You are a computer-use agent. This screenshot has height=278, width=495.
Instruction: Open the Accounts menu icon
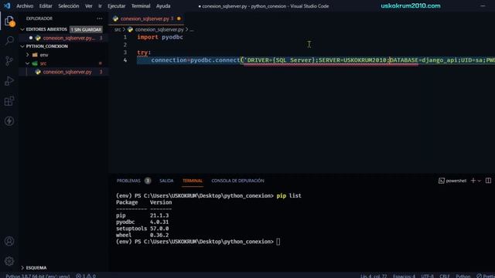(9, 241)
